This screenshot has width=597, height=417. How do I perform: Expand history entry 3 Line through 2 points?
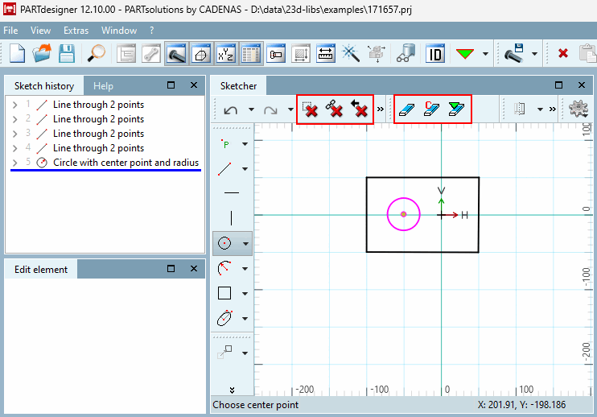pos(14,134)
